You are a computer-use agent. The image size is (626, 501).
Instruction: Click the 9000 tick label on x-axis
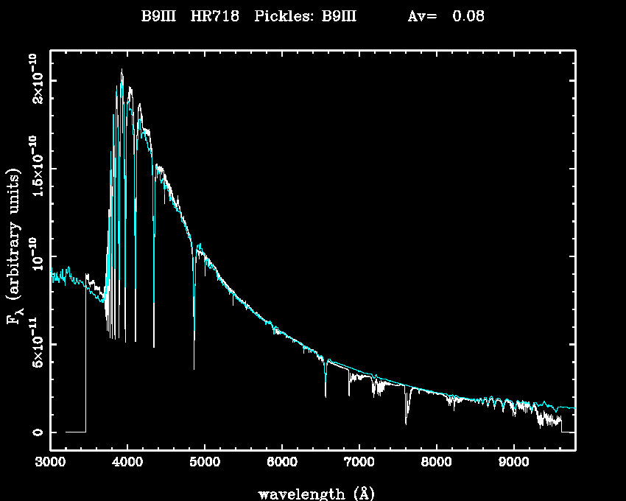click(x=514, y=463)
